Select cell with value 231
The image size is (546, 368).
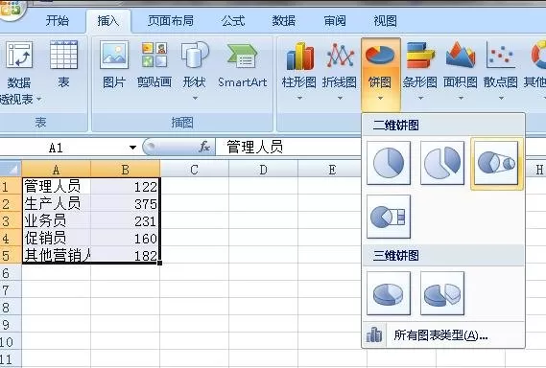point(126,220)
